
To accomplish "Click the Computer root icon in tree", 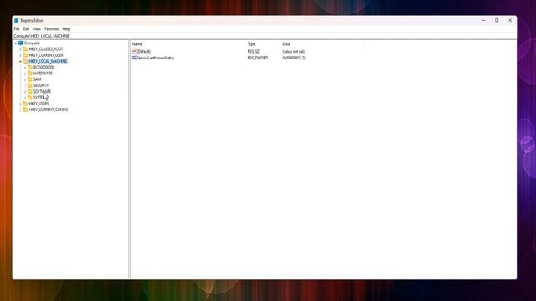I will click(20, 43).
